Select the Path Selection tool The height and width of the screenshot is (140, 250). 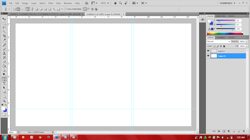coord(4,87)
